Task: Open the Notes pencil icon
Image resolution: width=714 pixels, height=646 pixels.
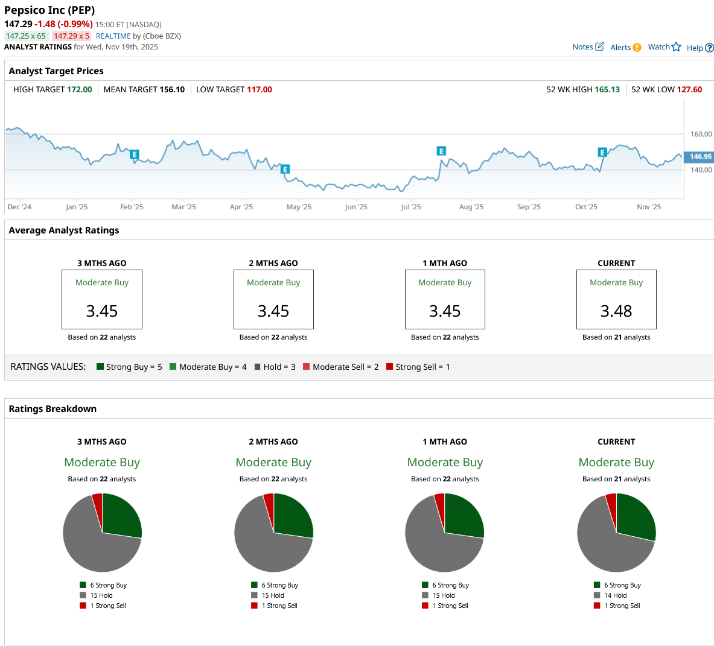Action: click(600, 46)
